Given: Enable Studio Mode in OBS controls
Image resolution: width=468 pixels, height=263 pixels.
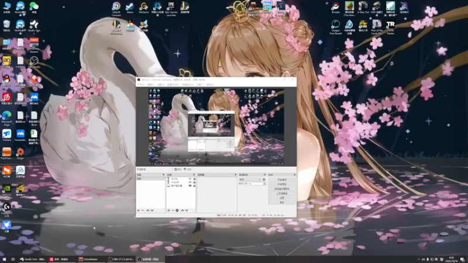Looking at the screenshot, I should [x=282, y=193].
